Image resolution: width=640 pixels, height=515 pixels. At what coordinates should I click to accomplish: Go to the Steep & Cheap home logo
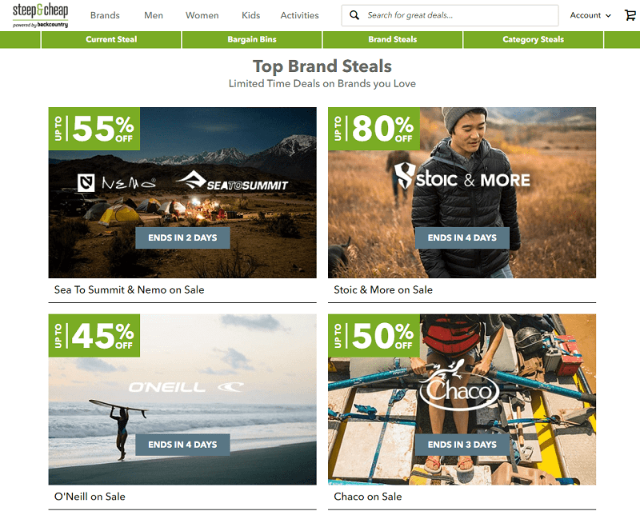(x=41, y=15)
